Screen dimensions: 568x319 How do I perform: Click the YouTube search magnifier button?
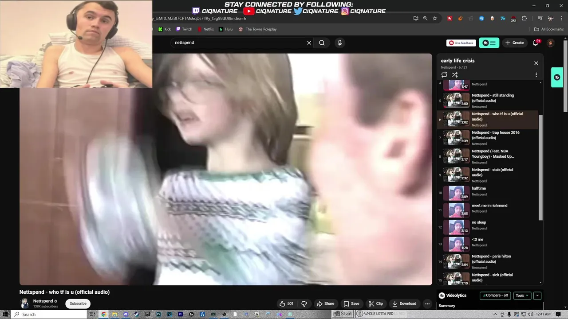pos(322,43)
